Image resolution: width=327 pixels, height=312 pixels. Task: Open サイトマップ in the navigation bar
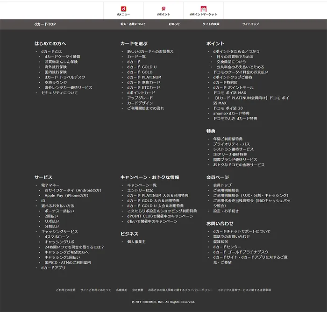(251, 24)
